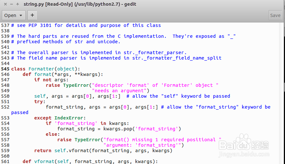The width and height of the screenshot is (285, 164).
Task: Create new document with plus icon
Action: coord(32,15)
